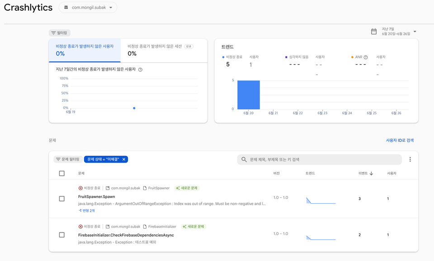Screen dimensions: 434x261
Task: Click the ANR help question mark icon
Action: [x=366, y=57]
